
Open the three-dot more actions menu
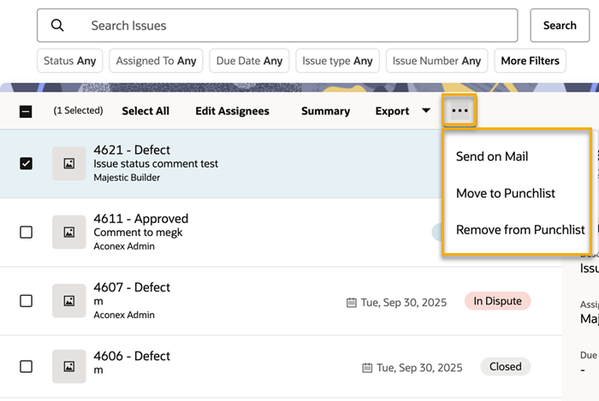460,111
